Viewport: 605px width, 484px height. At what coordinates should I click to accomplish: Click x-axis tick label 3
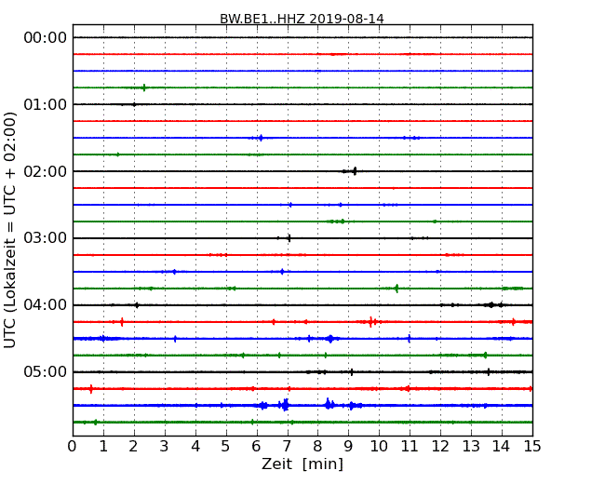point(165,447)
